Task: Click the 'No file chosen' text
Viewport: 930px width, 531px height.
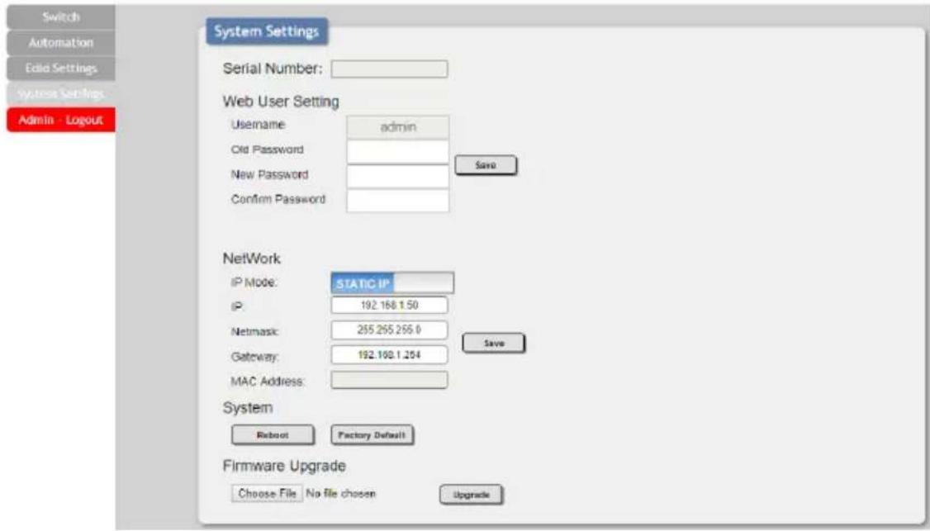Action: pyautogui.click(x=341, y=494)
